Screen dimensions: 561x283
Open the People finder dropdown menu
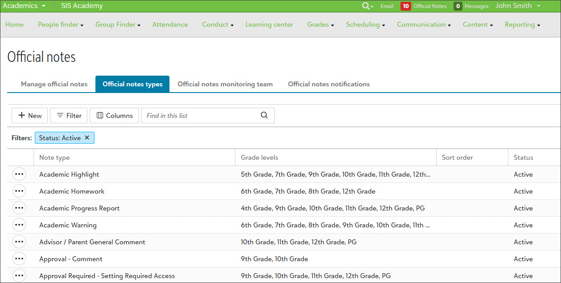(x=60, y=25)
